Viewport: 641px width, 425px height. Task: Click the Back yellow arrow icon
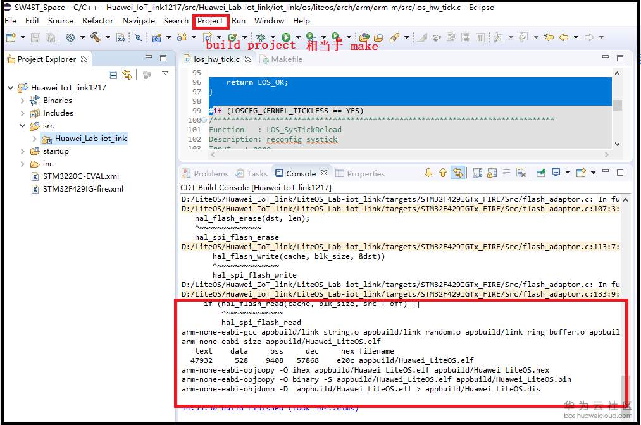tap(564, 37)
